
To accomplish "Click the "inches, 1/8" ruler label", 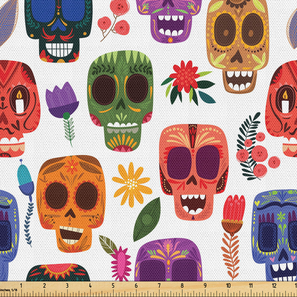I will point(9,290).
